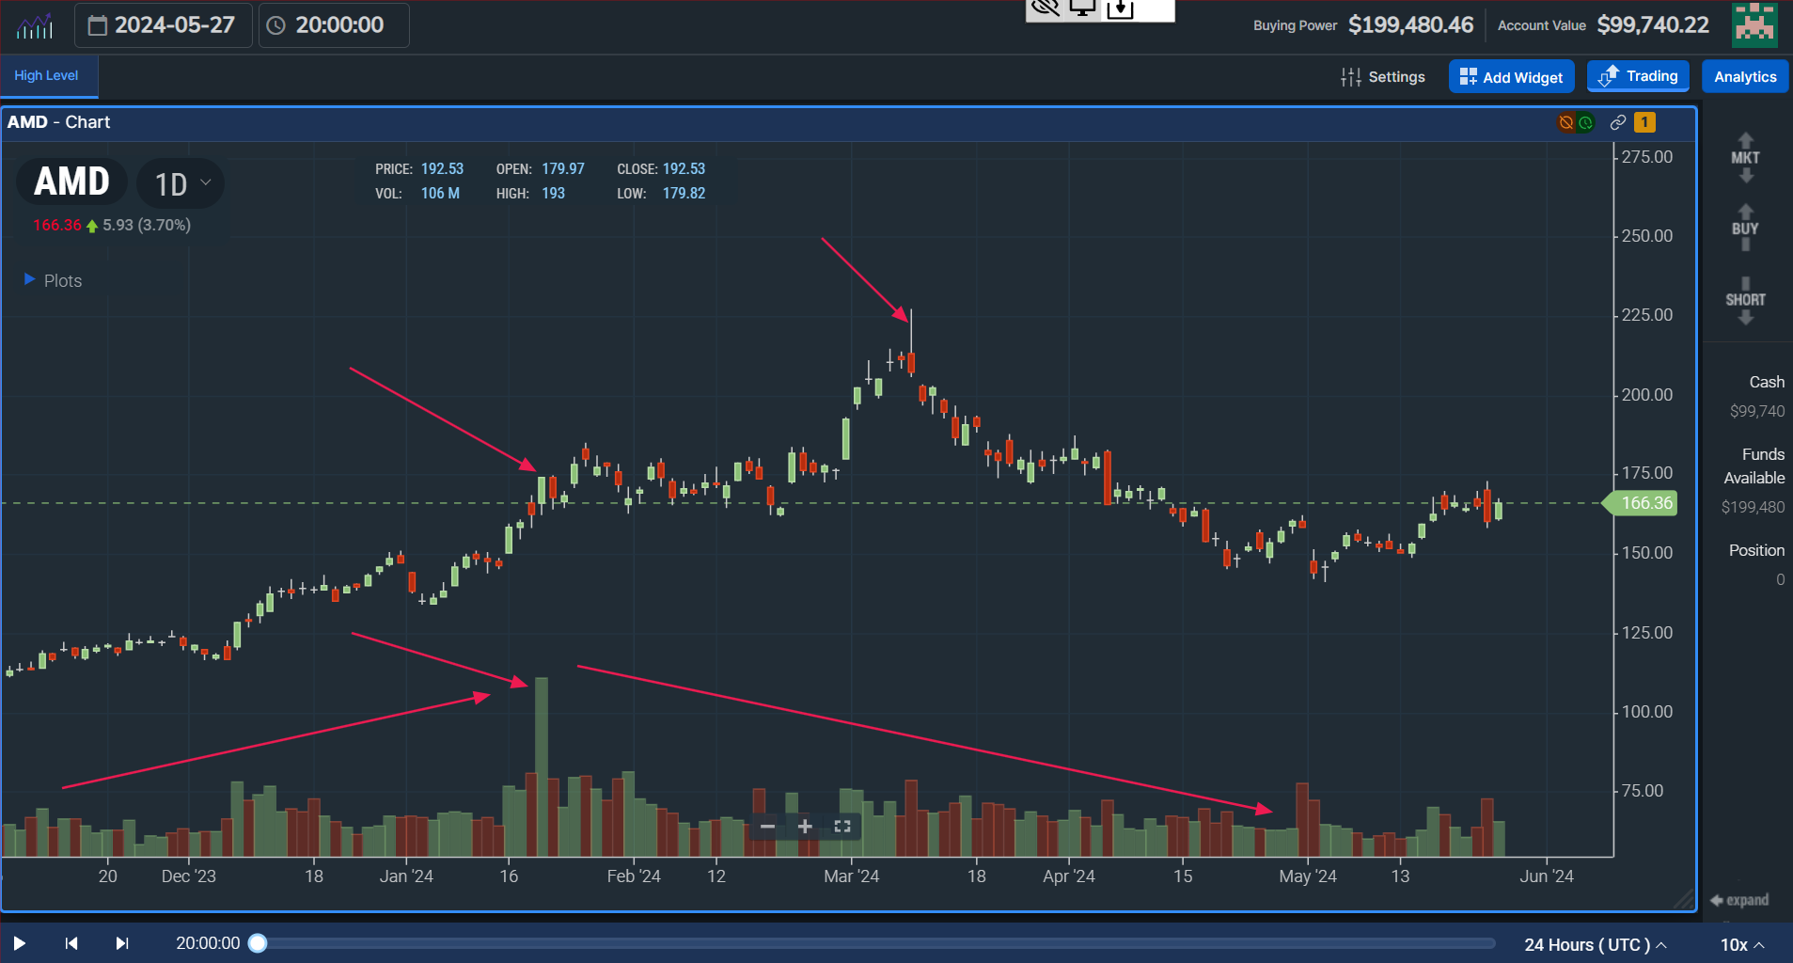The width and height of the screenshot is (1793, 963).
Task: Click the clock icon beside the time field
Action: click(275, 25)
